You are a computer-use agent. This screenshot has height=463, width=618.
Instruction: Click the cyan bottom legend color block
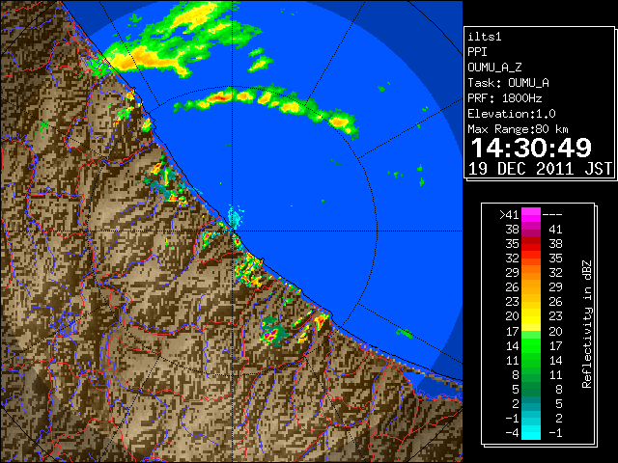[531, 432]
